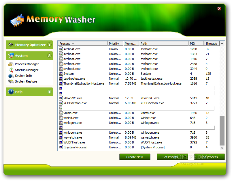Click the Memory Optimizer chip icon

point(11,44)
